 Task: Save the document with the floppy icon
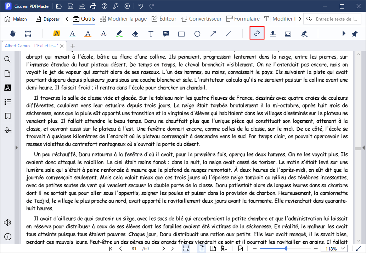coord(71,6)
